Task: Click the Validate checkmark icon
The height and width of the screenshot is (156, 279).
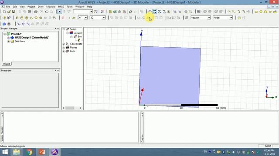Action: click(x=115, y=12)
